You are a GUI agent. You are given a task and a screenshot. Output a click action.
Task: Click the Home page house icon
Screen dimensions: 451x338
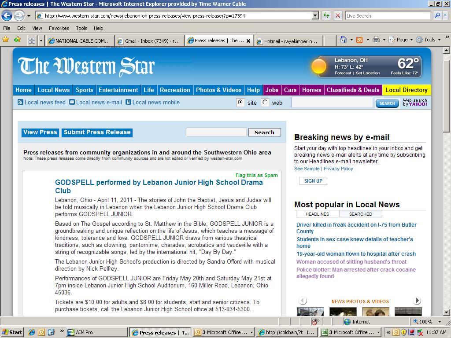343,40
